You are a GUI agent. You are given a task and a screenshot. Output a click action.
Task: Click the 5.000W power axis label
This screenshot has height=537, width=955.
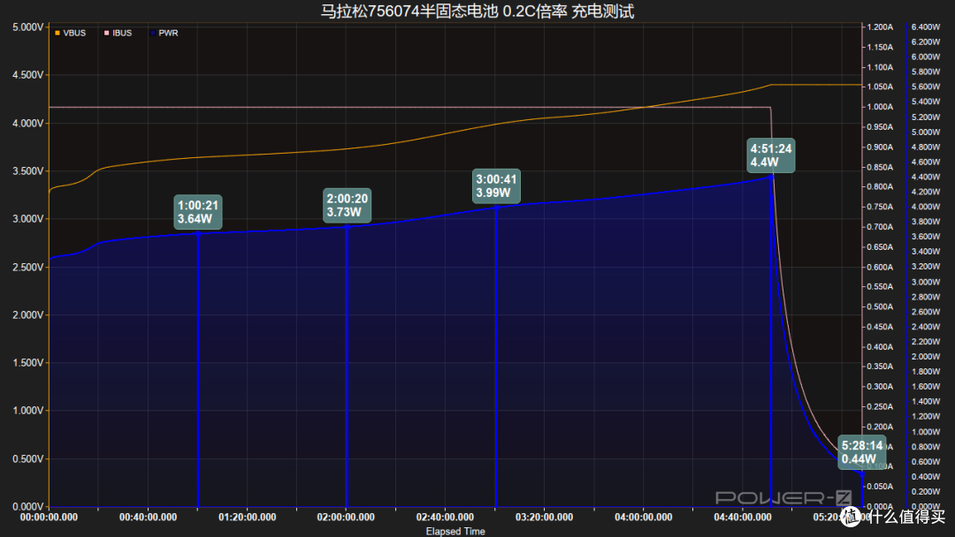925,132
